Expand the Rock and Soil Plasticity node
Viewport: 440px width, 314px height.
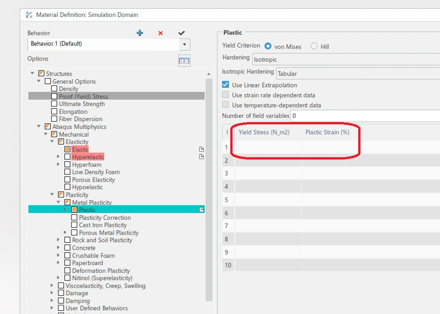pyautogui.click(x=58, y=240)
